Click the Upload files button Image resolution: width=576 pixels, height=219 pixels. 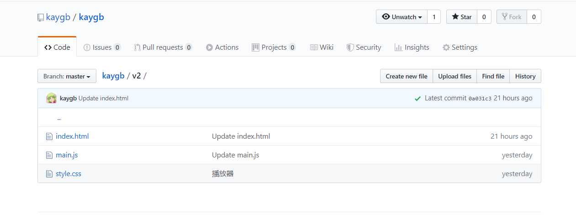(x=454, y=76)
